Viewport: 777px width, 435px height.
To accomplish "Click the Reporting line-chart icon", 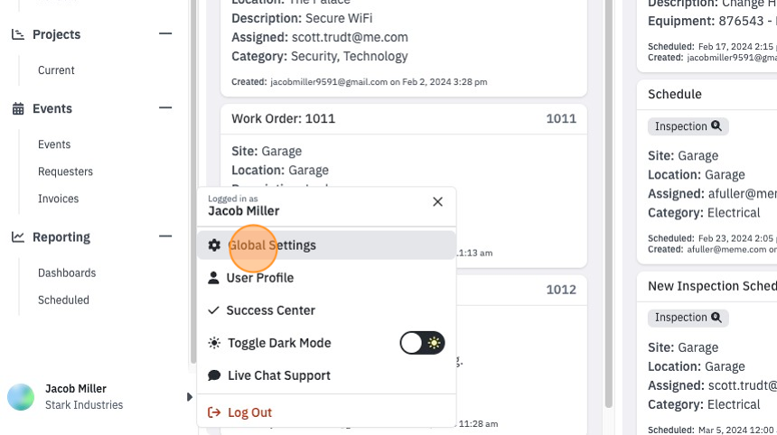I will [x=18, y=237].
